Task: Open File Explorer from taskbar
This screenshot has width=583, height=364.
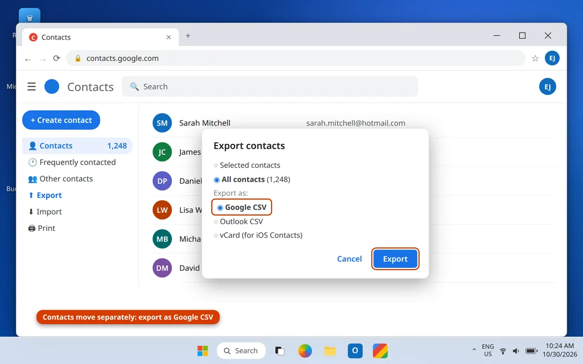Action: [330, 350]
